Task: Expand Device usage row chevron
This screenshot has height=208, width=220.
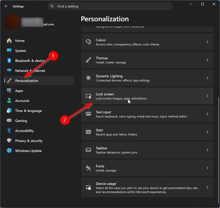Action: pyautogui.click(x=207, y=188)
